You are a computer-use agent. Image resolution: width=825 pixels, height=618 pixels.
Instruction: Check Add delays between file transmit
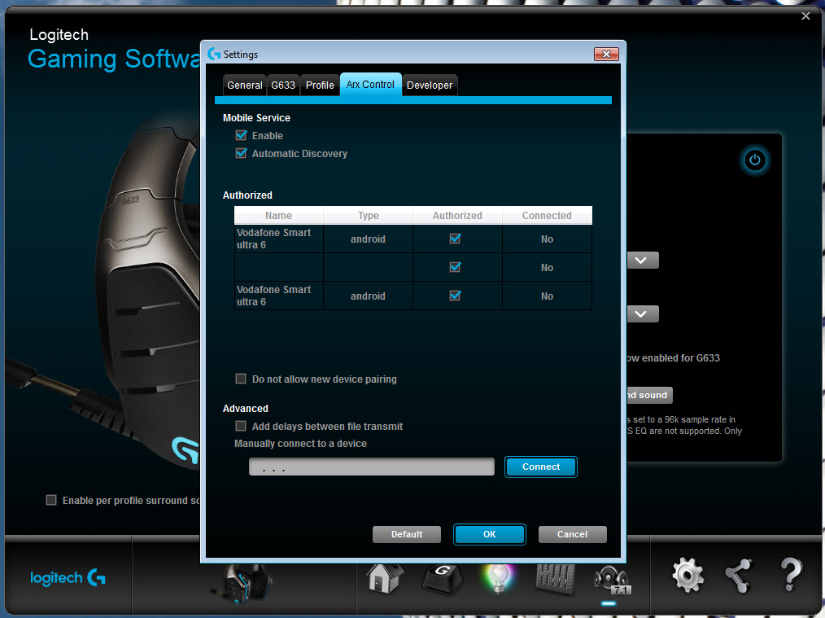click(241, 426)
